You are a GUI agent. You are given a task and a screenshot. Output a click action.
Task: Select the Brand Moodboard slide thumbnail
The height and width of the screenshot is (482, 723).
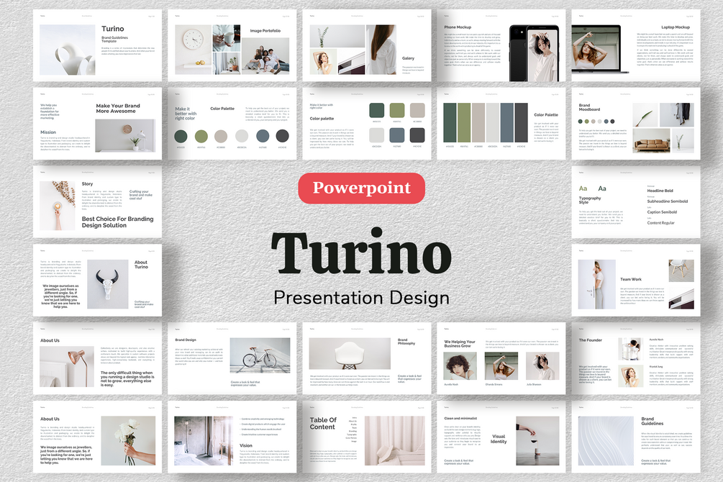(x=636, y=124)
